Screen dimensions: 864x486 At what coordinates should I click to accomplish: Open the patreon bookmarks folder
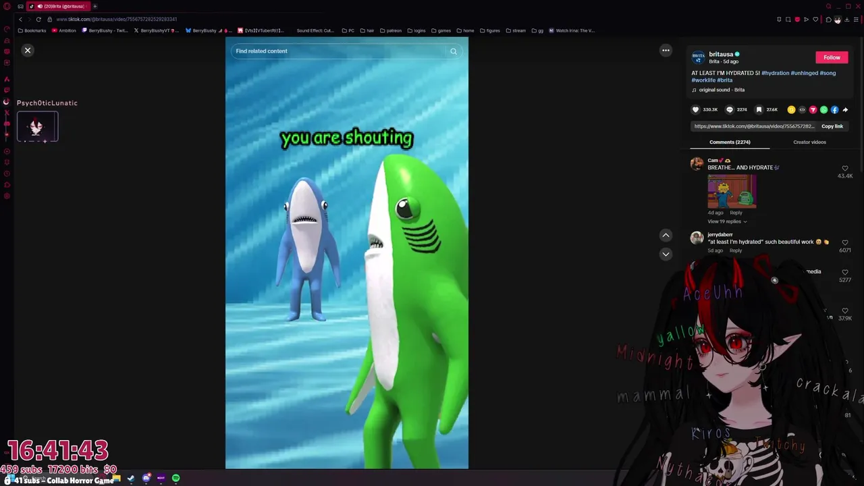pos(391,30)
